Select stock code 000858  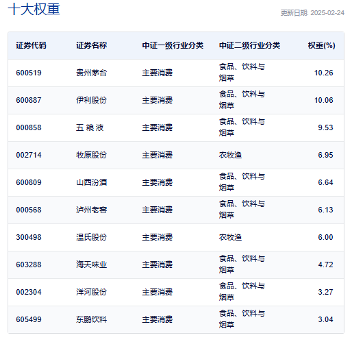[x=29, y=127]
